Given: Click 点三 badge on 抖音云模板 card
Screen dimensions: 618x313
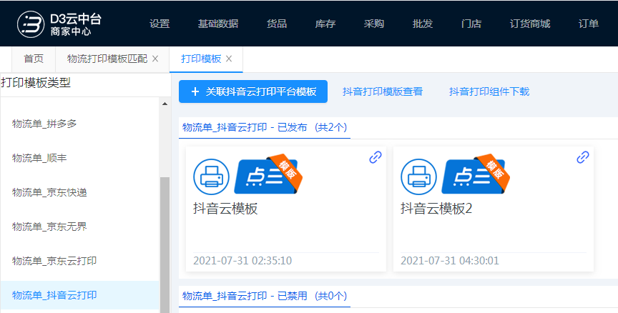Looking at the screenshot, I should coord(265,175).
